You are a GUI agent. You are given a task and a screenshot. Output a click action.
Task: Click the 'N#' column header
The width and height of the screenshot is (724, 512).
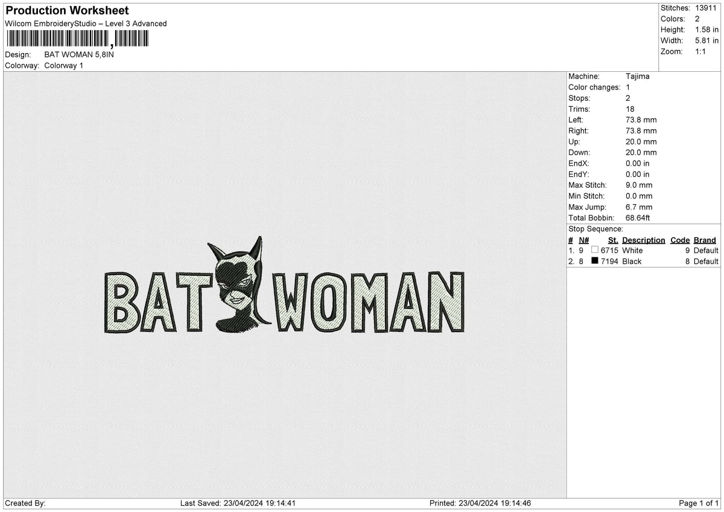[x=583, y=240]
